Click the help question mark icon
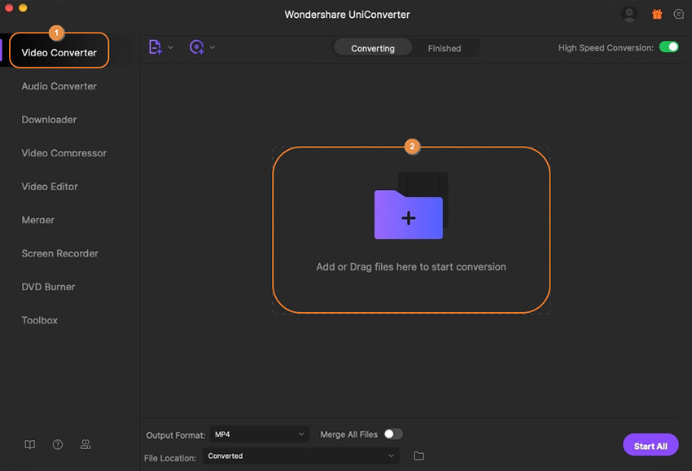 click(58, 445)
